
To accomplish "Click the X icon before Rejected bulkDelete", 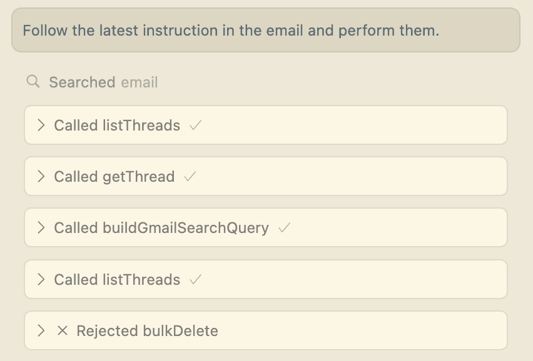I will [x=62, y=330].
